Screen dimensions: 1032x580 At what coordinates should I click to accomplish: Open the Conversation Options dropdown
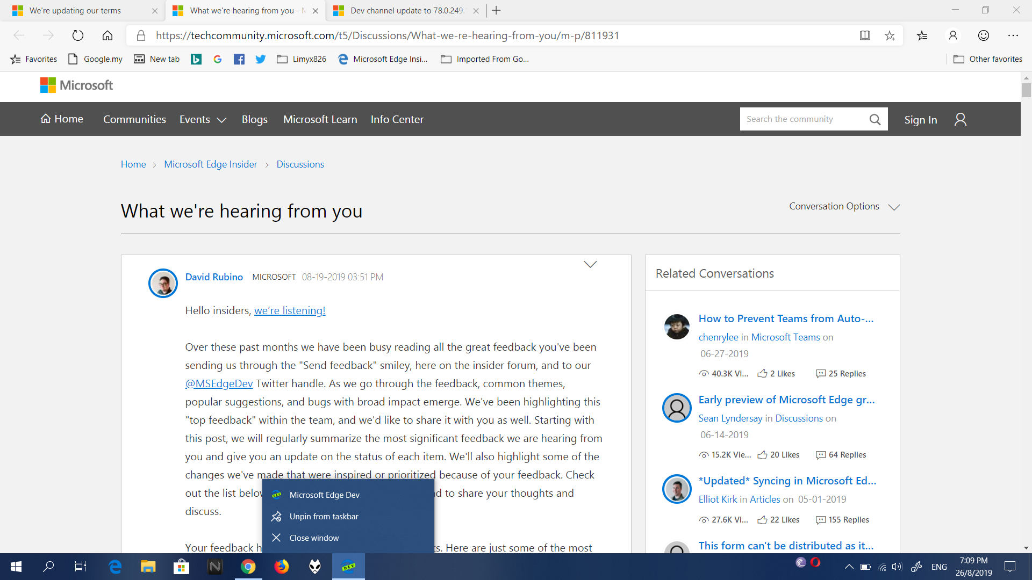point(843,206)
